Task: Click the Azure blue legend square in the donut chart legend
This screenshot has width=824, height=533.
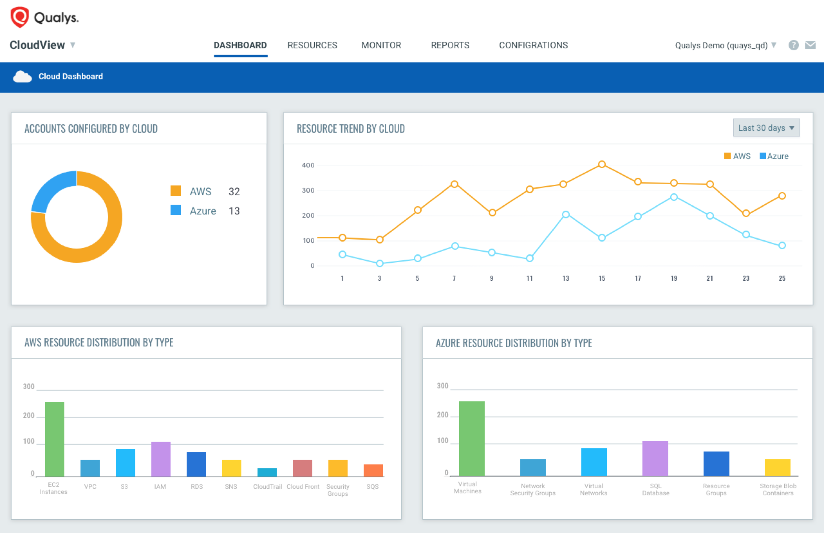Action: click(x=176, y=211)
